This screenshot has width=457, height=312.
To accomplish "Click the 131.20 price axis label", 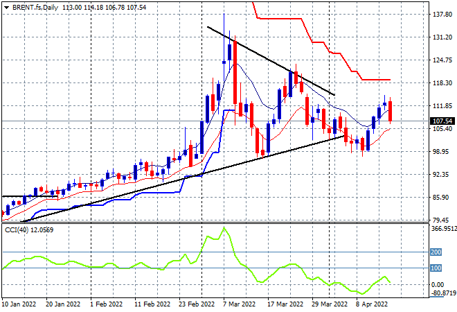I will tap(442, 37).
